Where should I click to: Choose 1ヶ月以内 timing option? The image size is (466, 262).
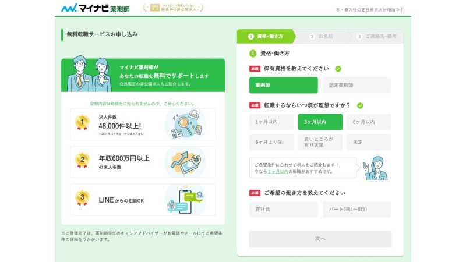pos(271,122)
